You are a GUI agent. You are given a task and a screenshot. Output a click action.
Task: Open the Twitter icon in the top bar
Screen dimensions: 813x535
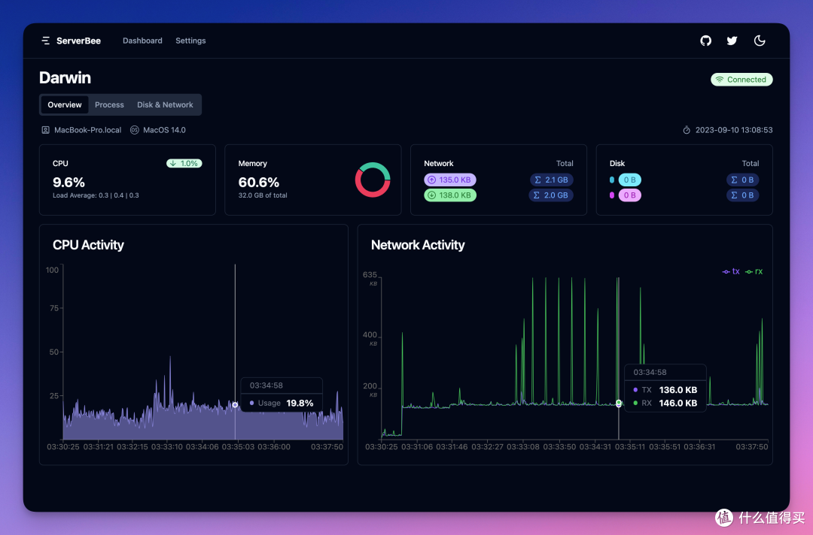732,41
